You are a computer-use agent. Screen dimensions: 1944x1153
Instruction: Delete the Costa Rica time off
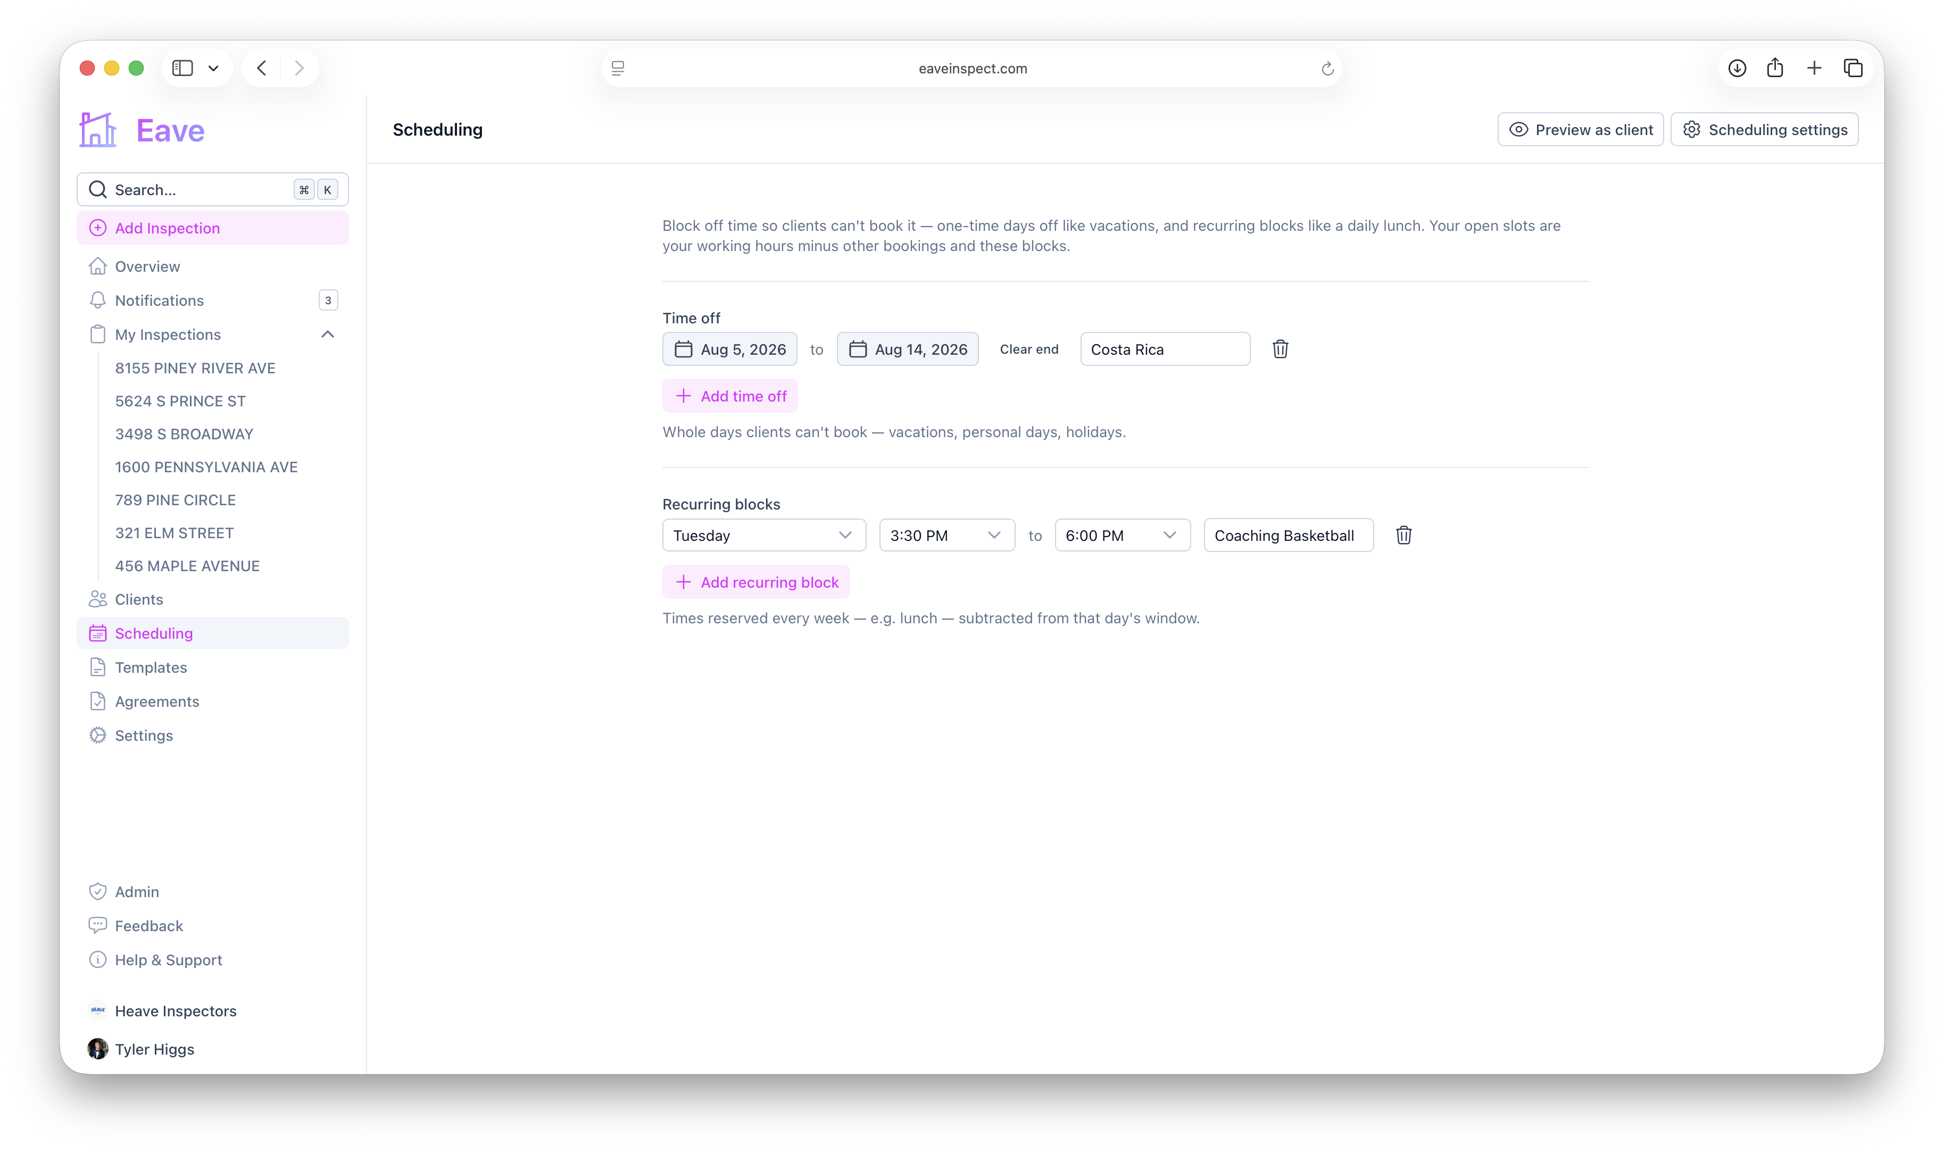tap(1281, 349)
